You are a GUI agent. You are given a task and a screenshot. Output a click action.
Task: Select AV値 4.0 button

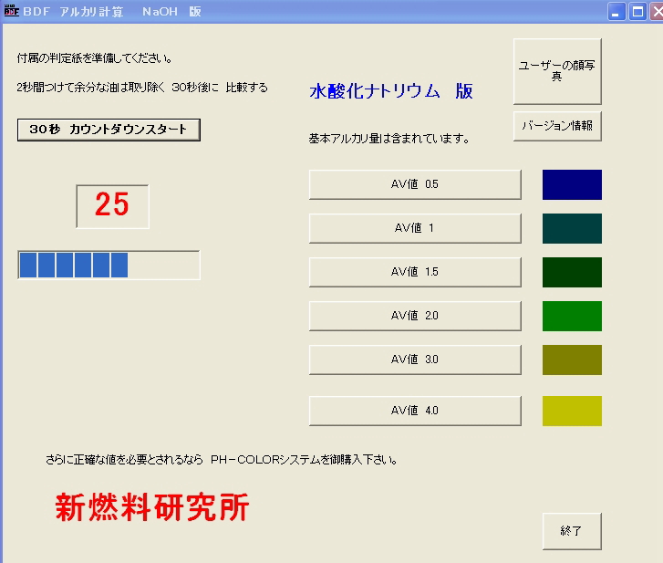click(415, 411)
